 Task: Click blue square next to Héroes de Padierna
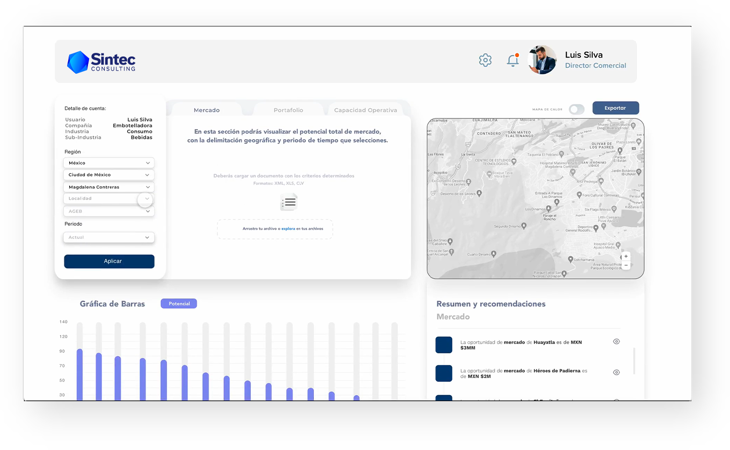(x=444, y=373)
